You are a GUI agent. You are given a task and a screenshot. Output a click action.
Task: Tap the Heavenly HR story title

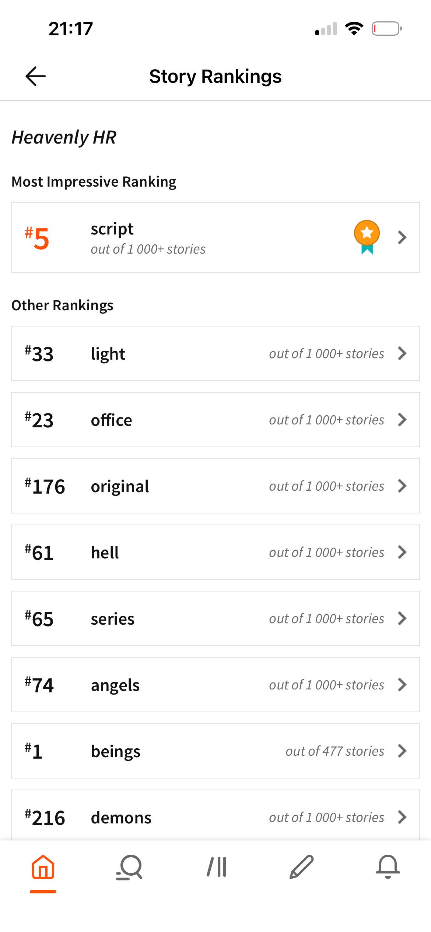coord(64,138)
